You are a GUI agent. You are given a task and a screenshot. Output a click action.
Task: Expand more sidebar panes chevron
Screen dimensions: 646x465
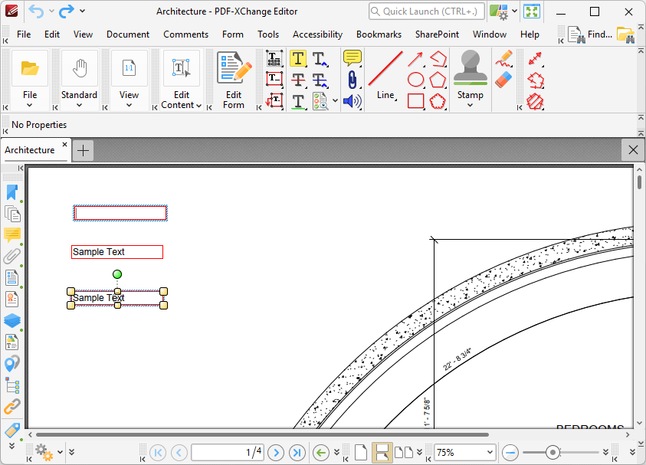(x=11, y=446)
